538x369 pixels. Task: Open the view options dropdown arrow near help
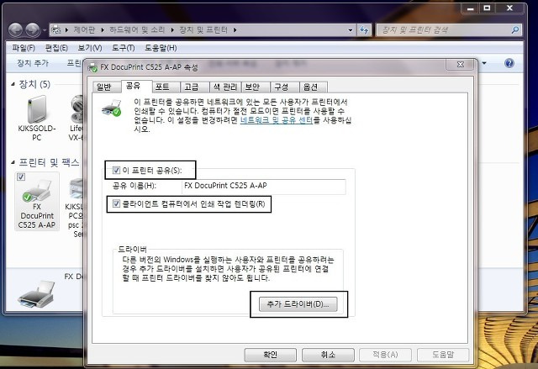tap(484, 63)
